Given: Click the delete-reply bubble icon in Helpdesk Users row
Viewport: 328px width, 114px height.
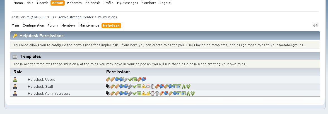Looking at the screenshot, I should tap(144, 79).
